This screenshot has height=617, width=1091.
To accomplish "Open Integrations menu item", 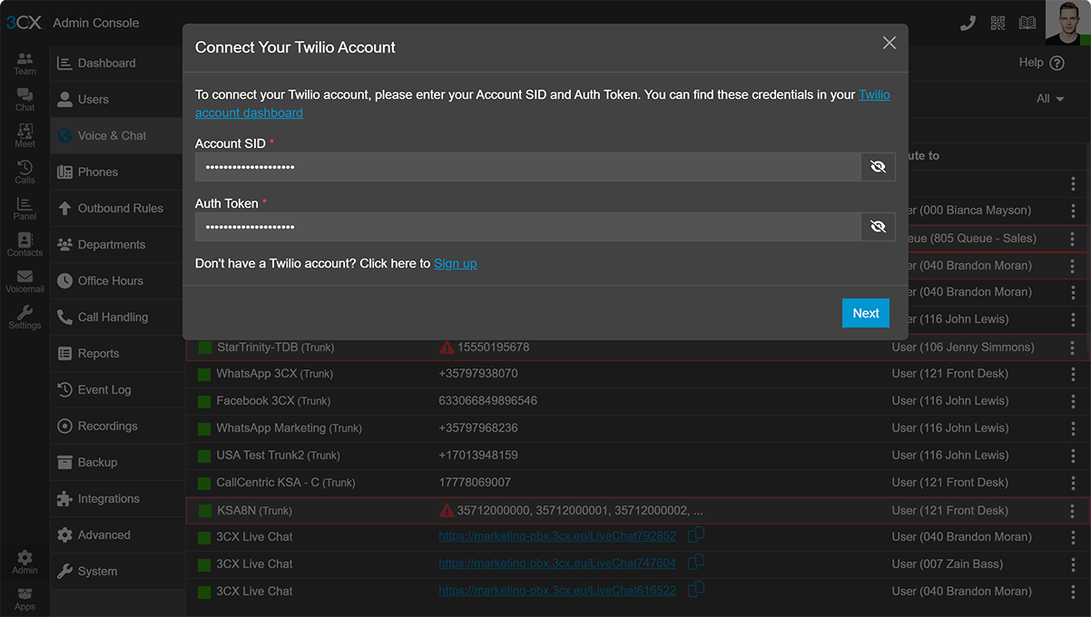I will point(117,499).
